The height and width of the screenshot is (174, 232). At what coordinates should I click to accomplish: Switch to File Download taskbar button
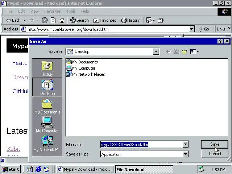[144, 169]
